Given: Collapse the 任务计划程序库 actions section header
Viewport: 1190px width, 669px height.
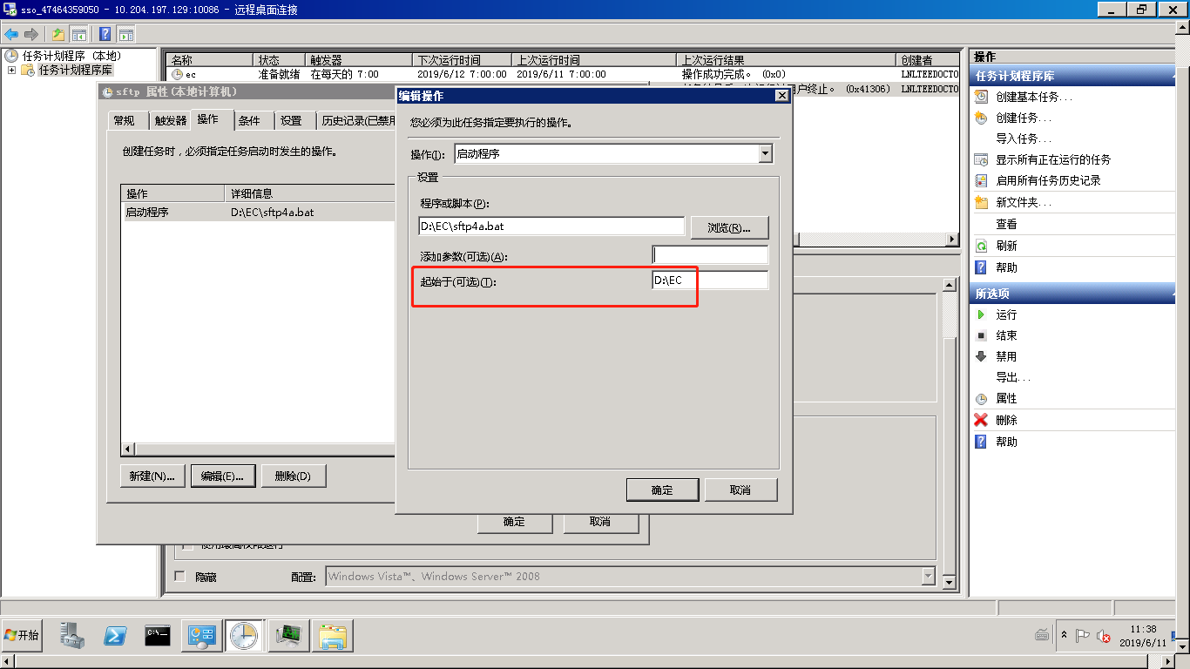Looking at the screenshot, I should pyautogui.click(x=1072, y=76).
